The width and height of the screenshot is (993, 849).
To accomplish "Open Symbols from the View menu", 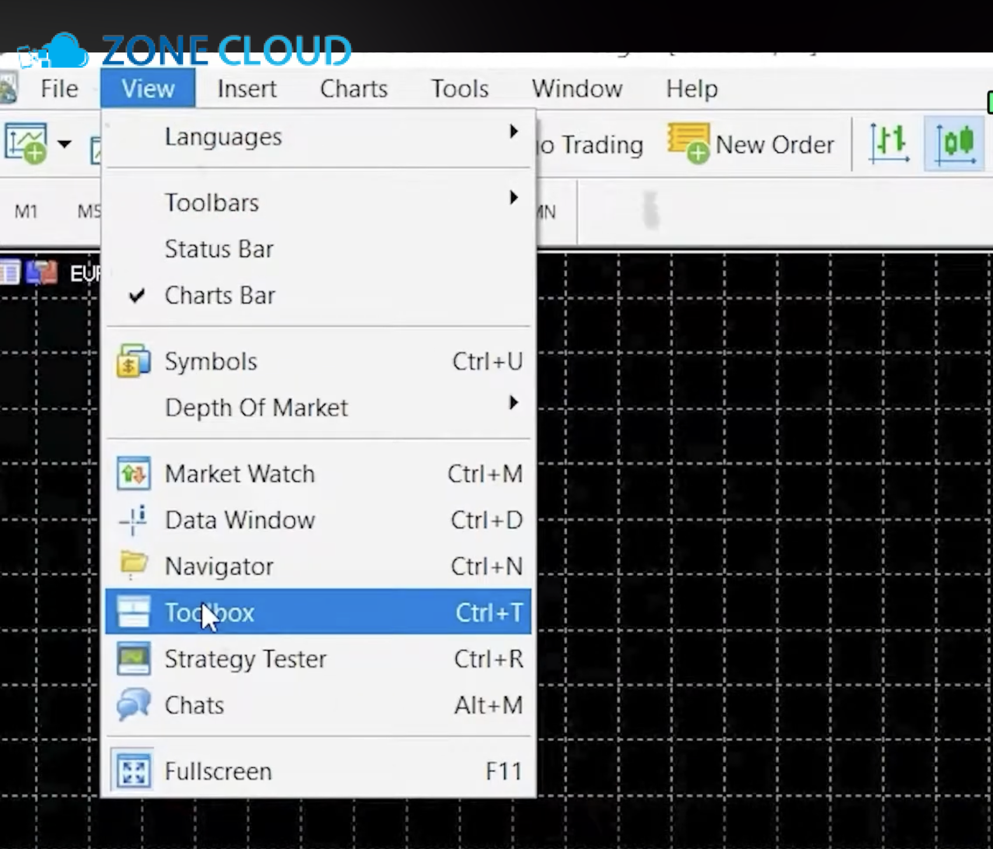I will coord(318,362).
